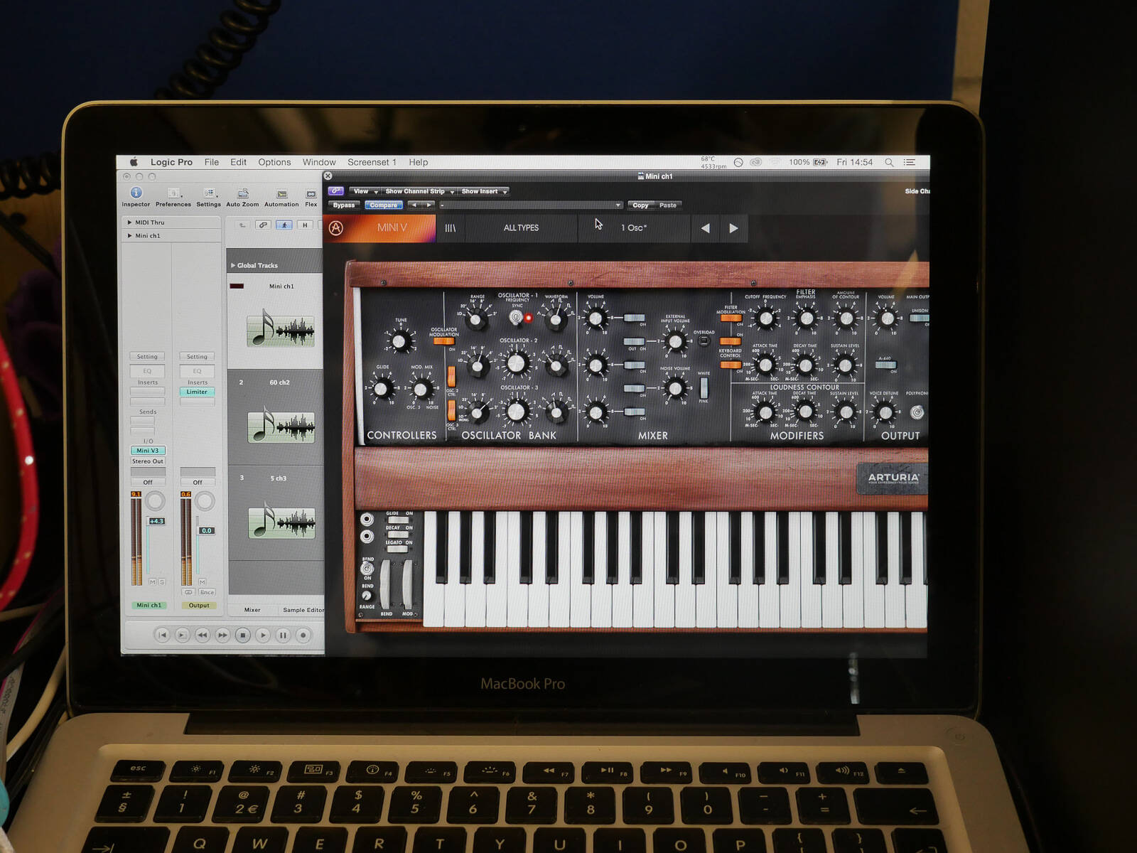Viewport: 1137px width, 853px height.
Task: Open the Stereo Out output slot
Action: coord(148,461)
